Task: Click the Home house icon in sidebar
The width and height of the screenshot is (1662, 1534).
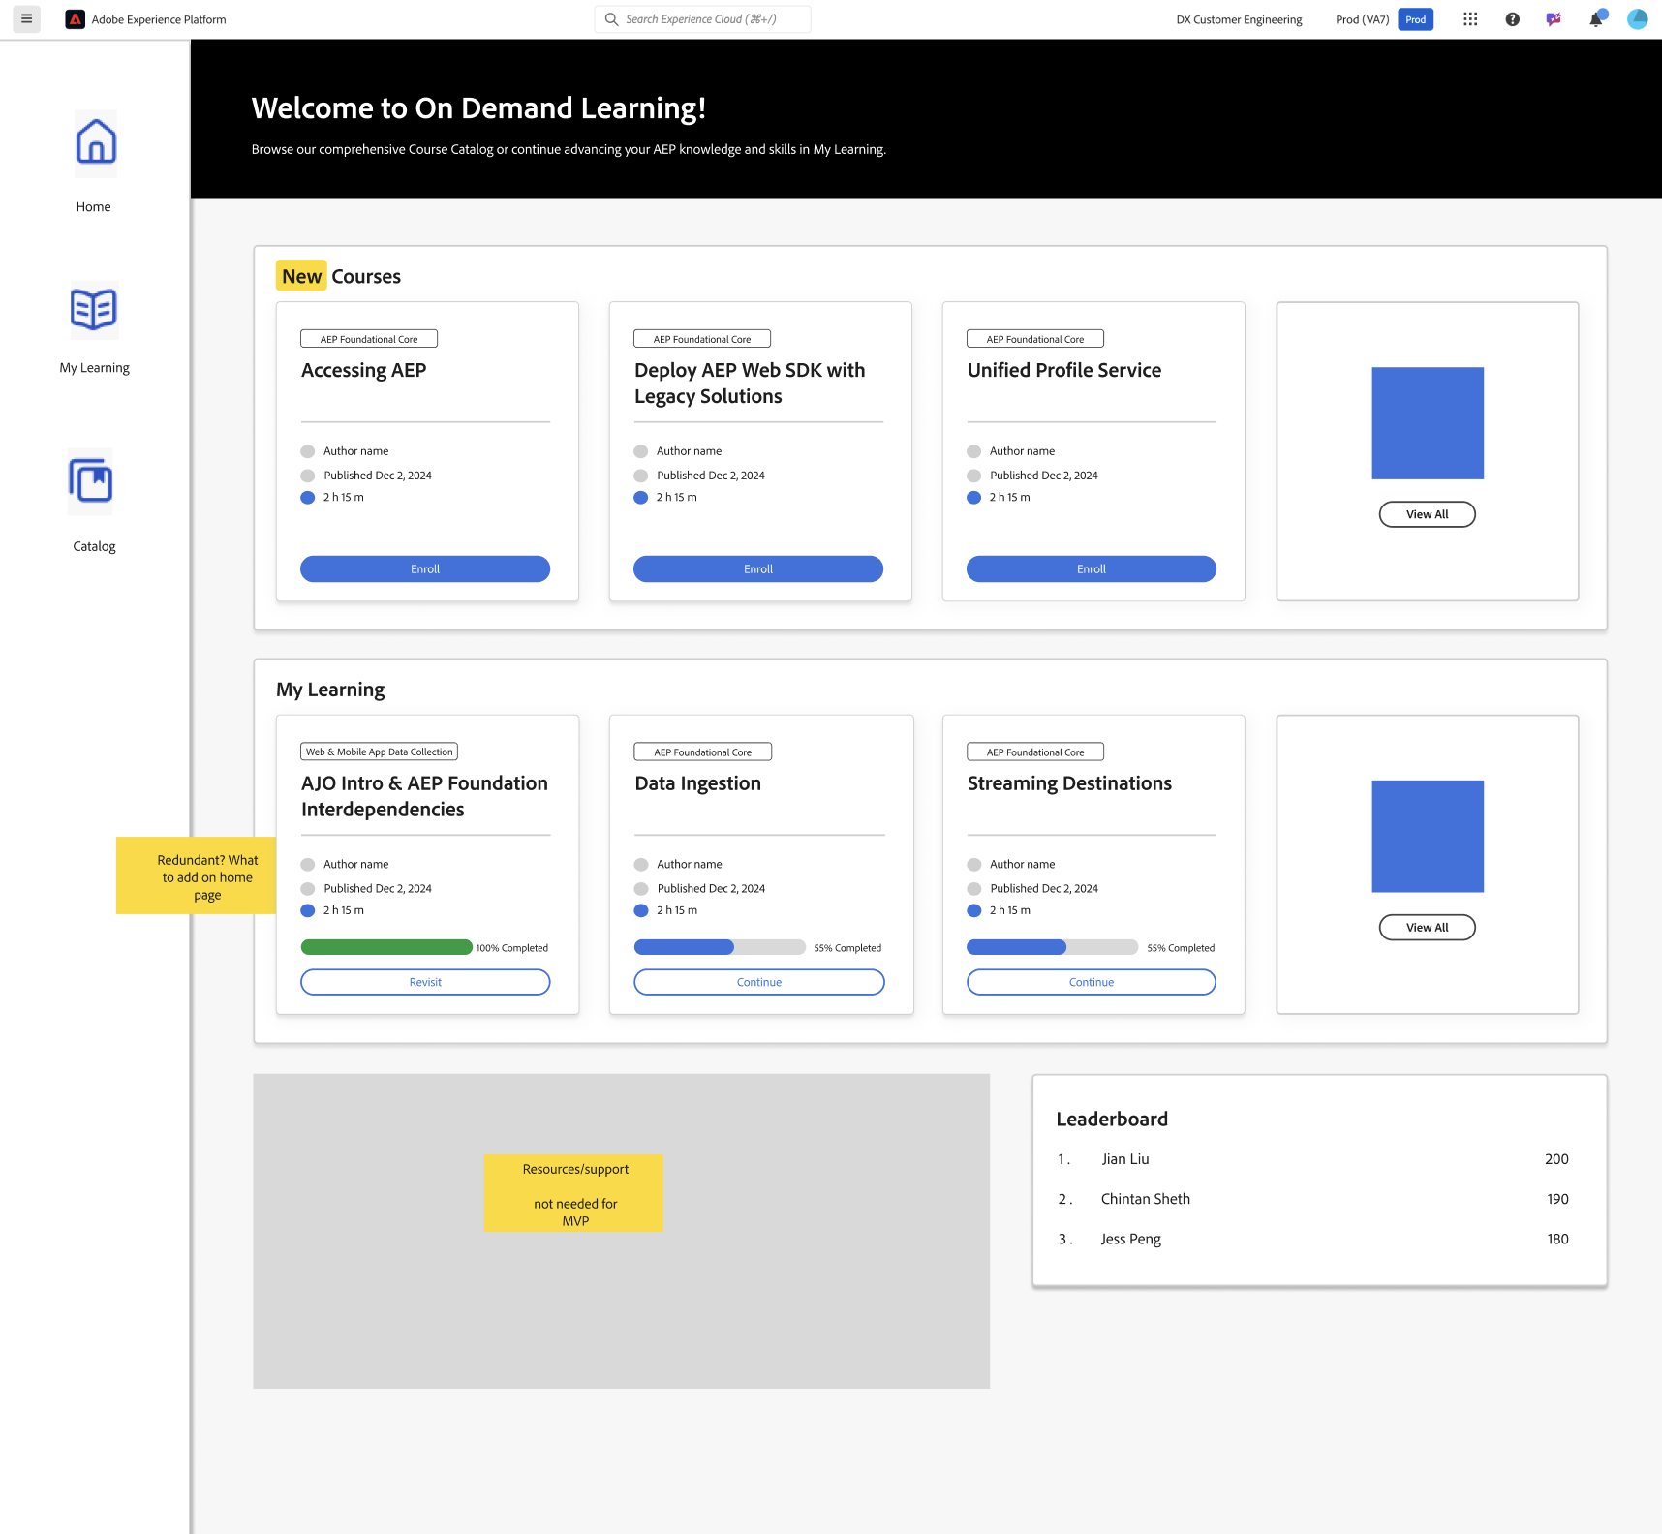Action: click(96, 142)
